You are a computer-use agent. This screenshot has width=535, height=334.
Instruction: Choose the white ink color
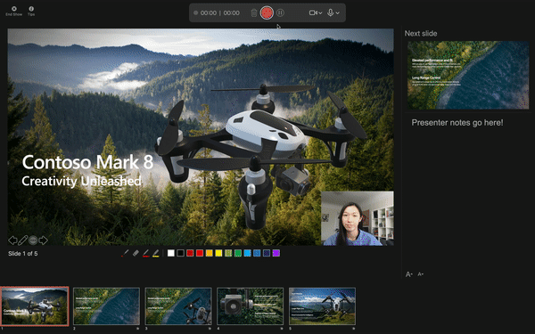pyautogui.click(x=171, y=253)
